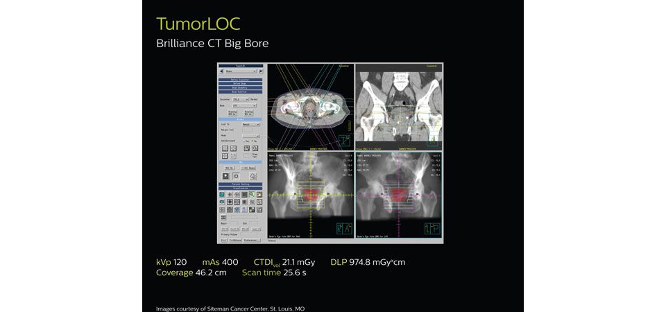Click the LPO beam's eye view DRR
The image size is (666, 312).
click(399, 195)
